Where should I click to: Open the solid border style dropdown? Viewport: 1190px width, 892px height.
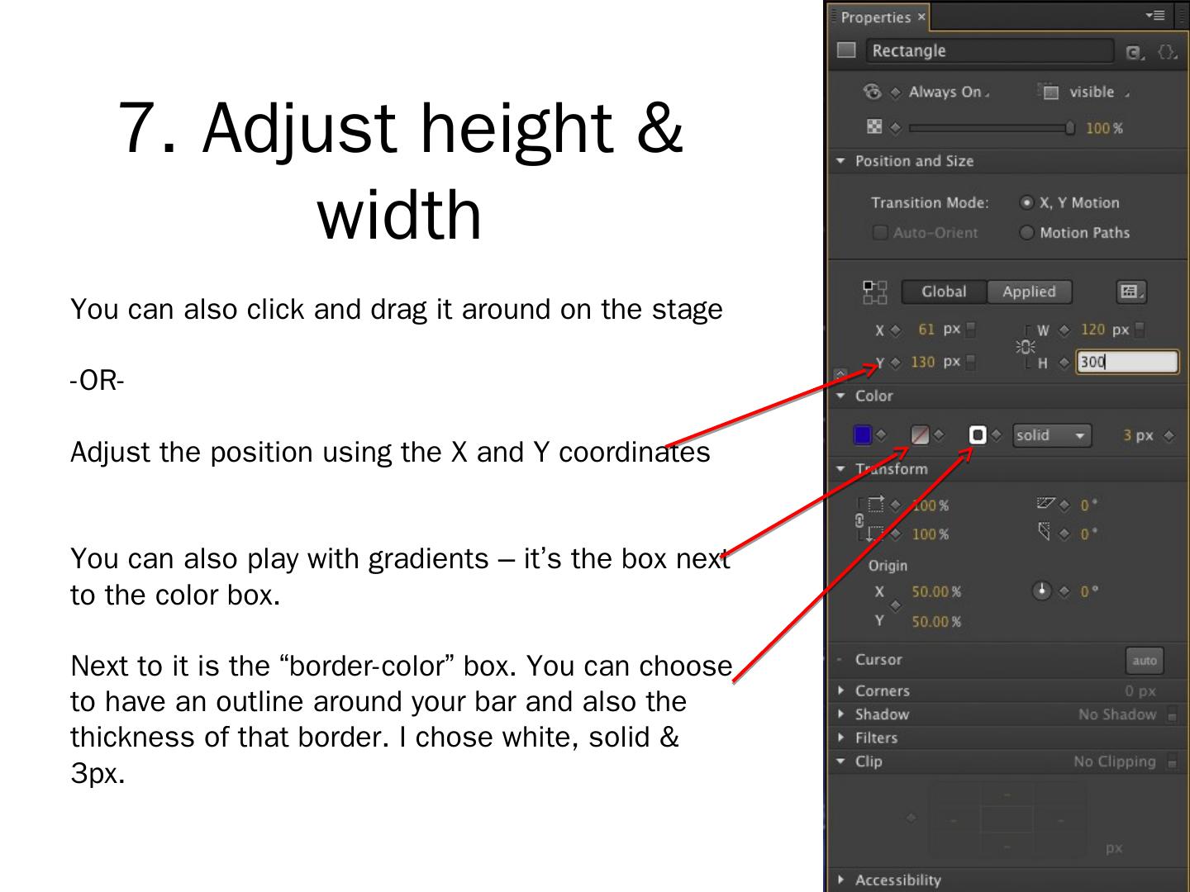(x=1051, y=435)
